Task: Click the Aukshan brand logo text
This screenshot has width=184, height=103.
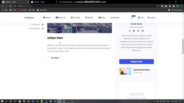Action: point(29,18)
